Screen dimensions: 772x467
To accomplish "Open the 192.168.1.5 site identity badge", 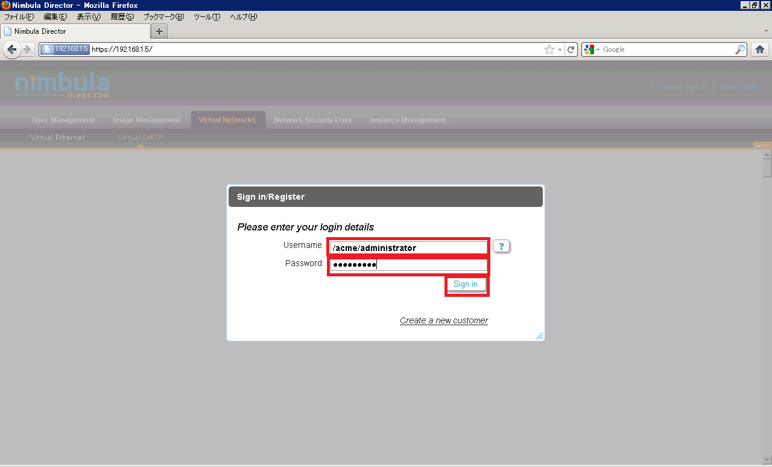I will click(65, 49).
